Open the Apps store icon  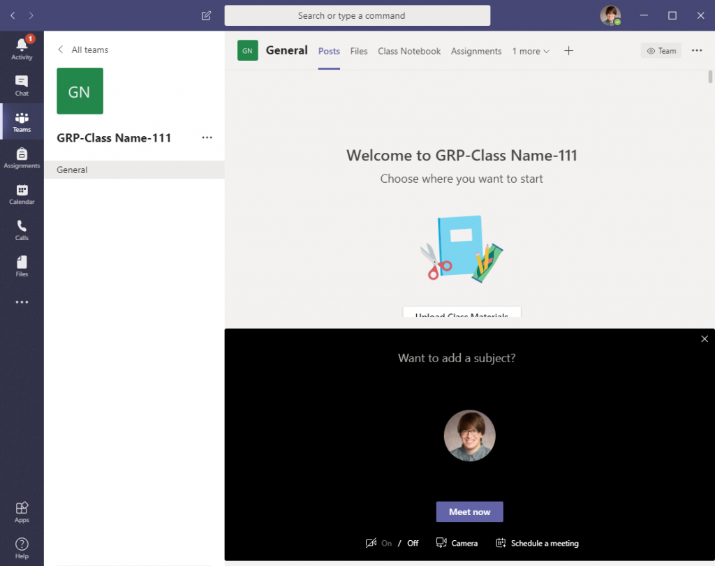coord(22,512)
